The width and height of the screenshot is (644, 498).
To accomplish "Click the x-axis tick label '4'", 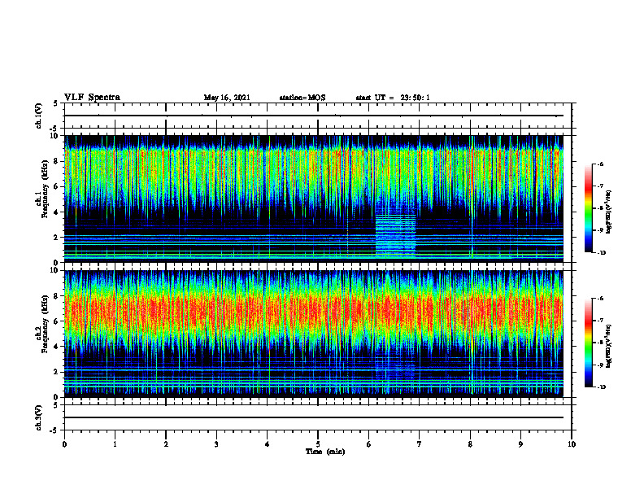I will (x=268, y=444).
